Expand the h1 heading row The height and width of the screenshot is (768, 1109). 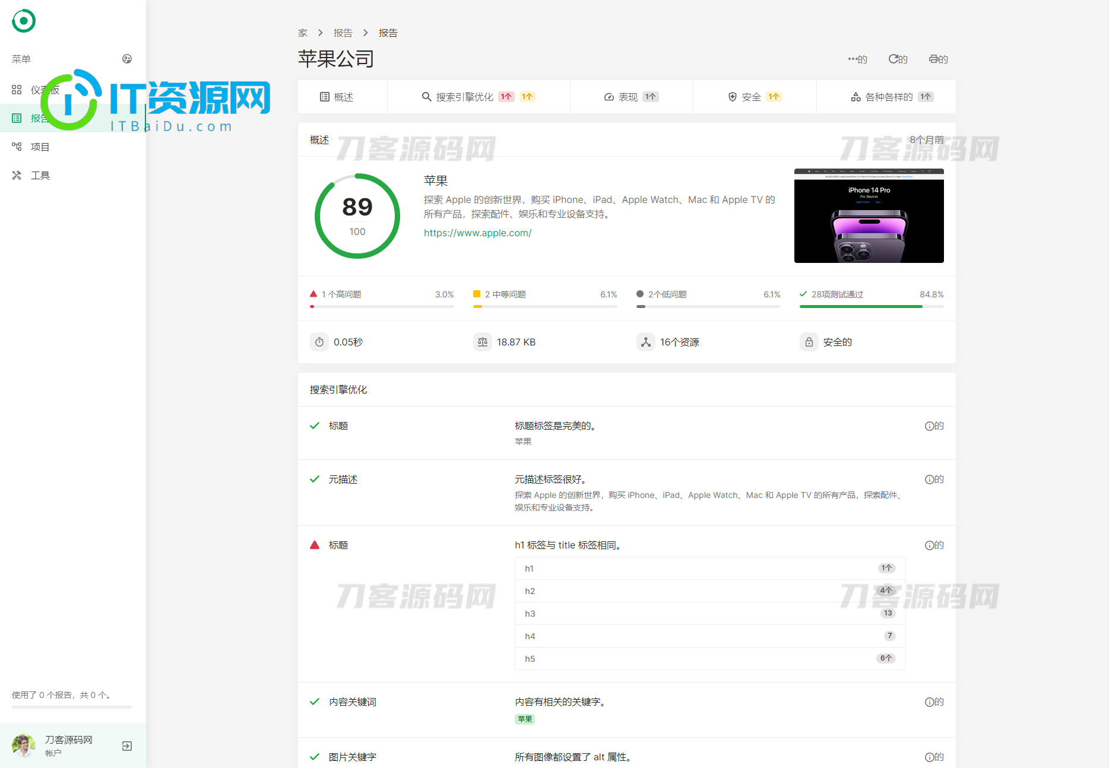pos(710,569)
